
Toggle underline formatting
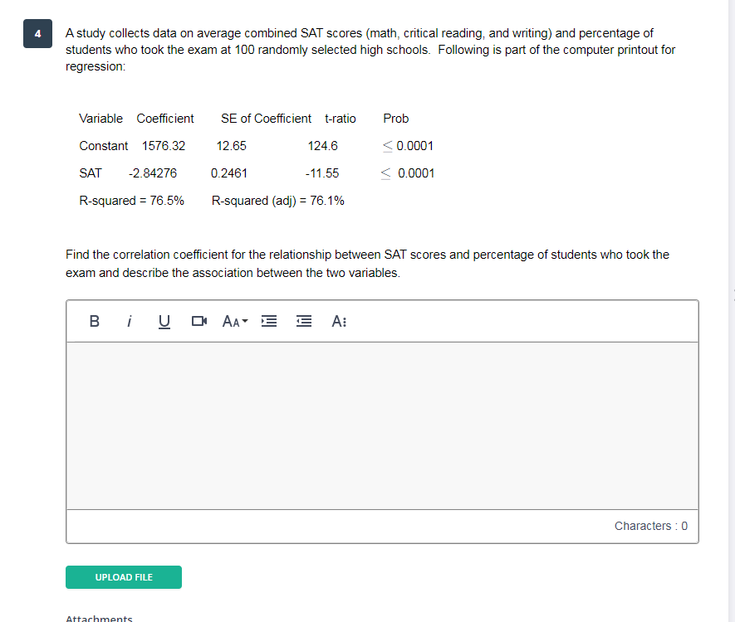tap(164, 321)
